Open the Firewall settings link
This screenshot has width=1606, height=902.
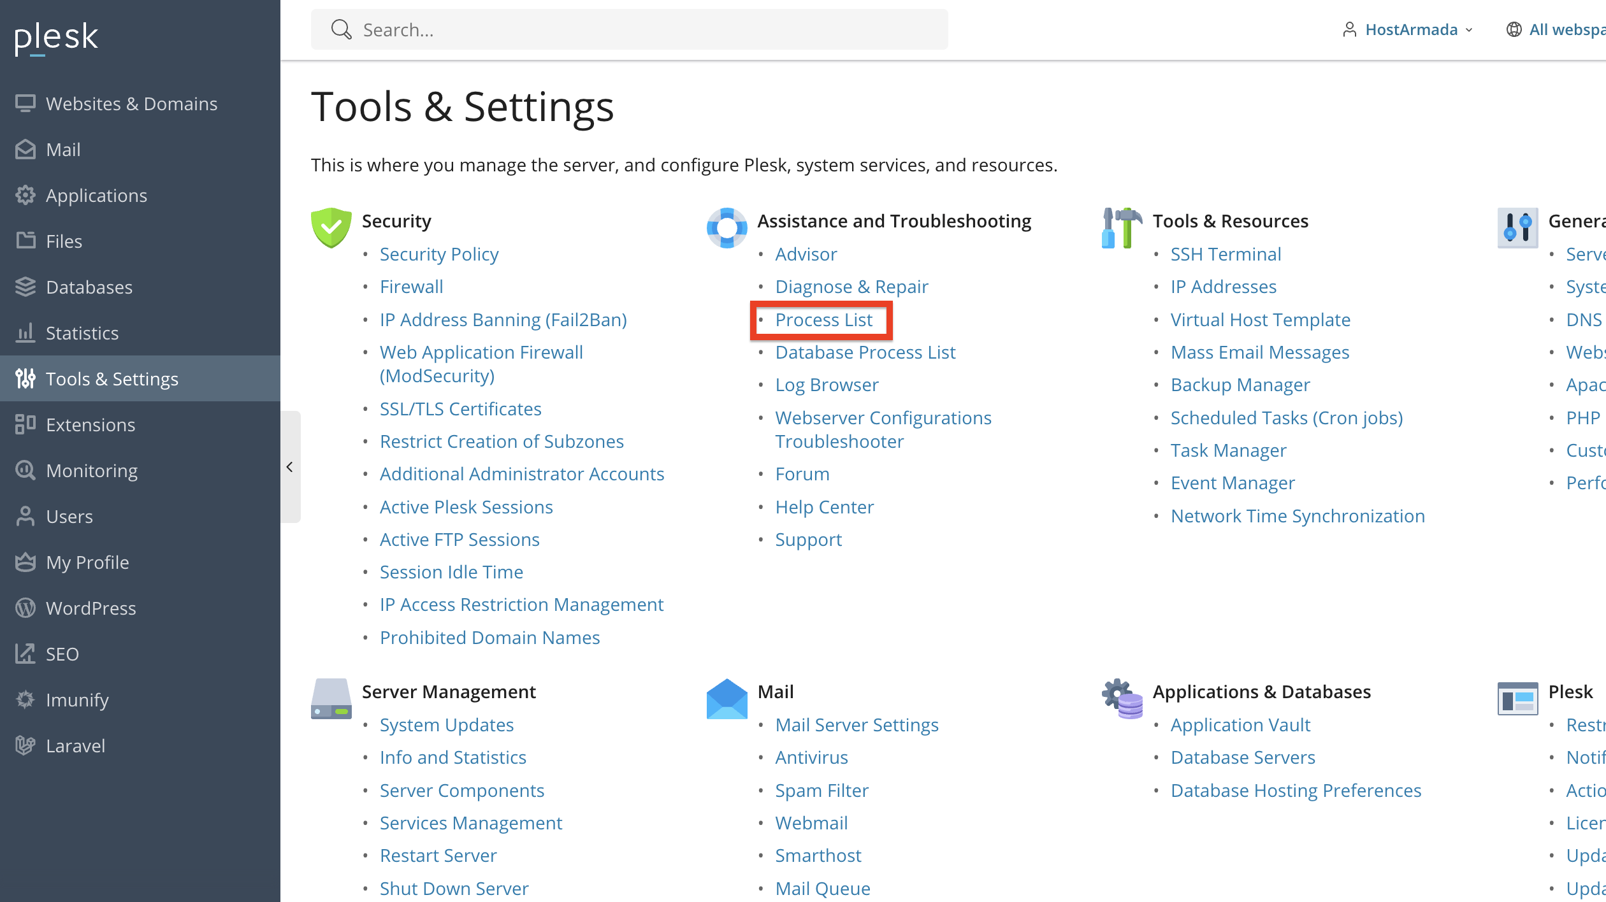click(411, 287)
